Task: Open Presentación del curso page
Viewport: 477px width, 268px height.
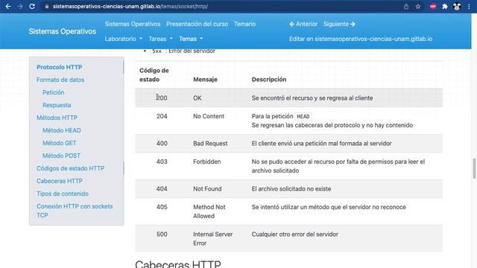Action: (x=197, y=24)
